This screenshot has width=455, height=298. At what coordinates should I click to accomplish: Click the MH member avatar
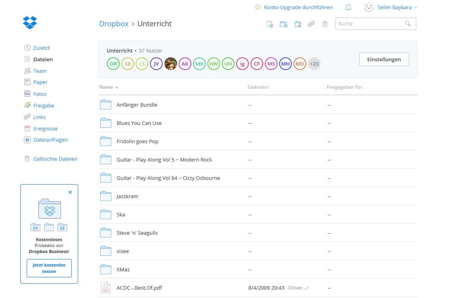[x=286, y=64]
